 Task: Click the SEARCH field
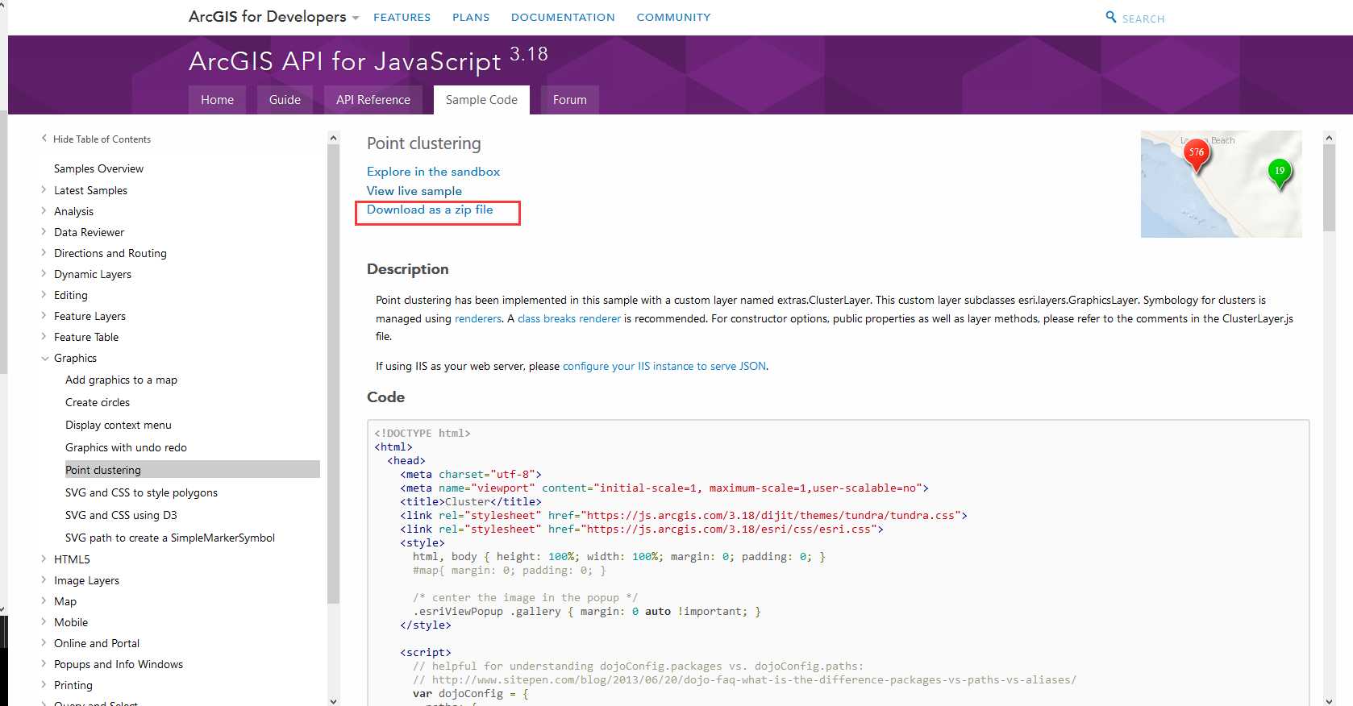click(x=1143, y=19)
